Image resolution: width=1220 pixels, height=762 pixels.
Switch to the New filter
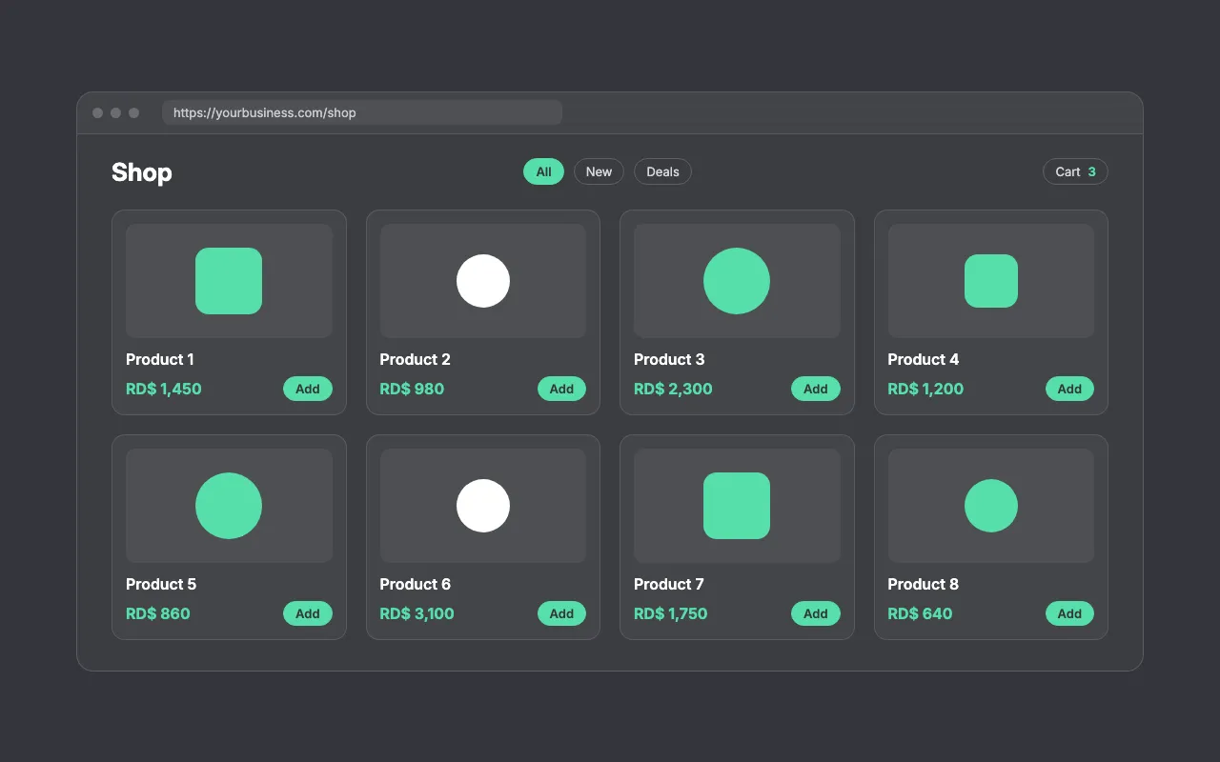coord(599,171)
